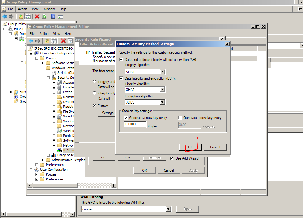Open File menu in Group Policy Management

pos(11,9)
